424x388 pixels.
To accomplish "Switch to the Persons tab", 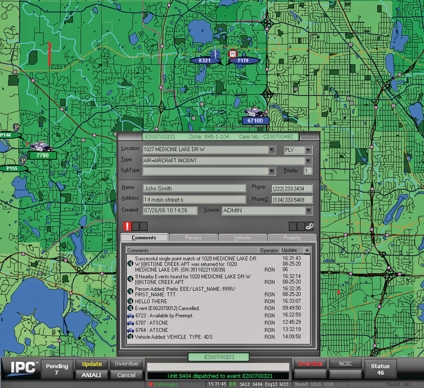I will 193,238.
